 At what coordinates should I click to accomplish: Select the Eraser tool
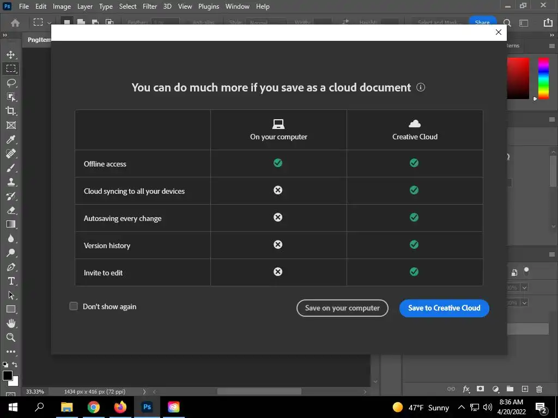tap(11, 210)
